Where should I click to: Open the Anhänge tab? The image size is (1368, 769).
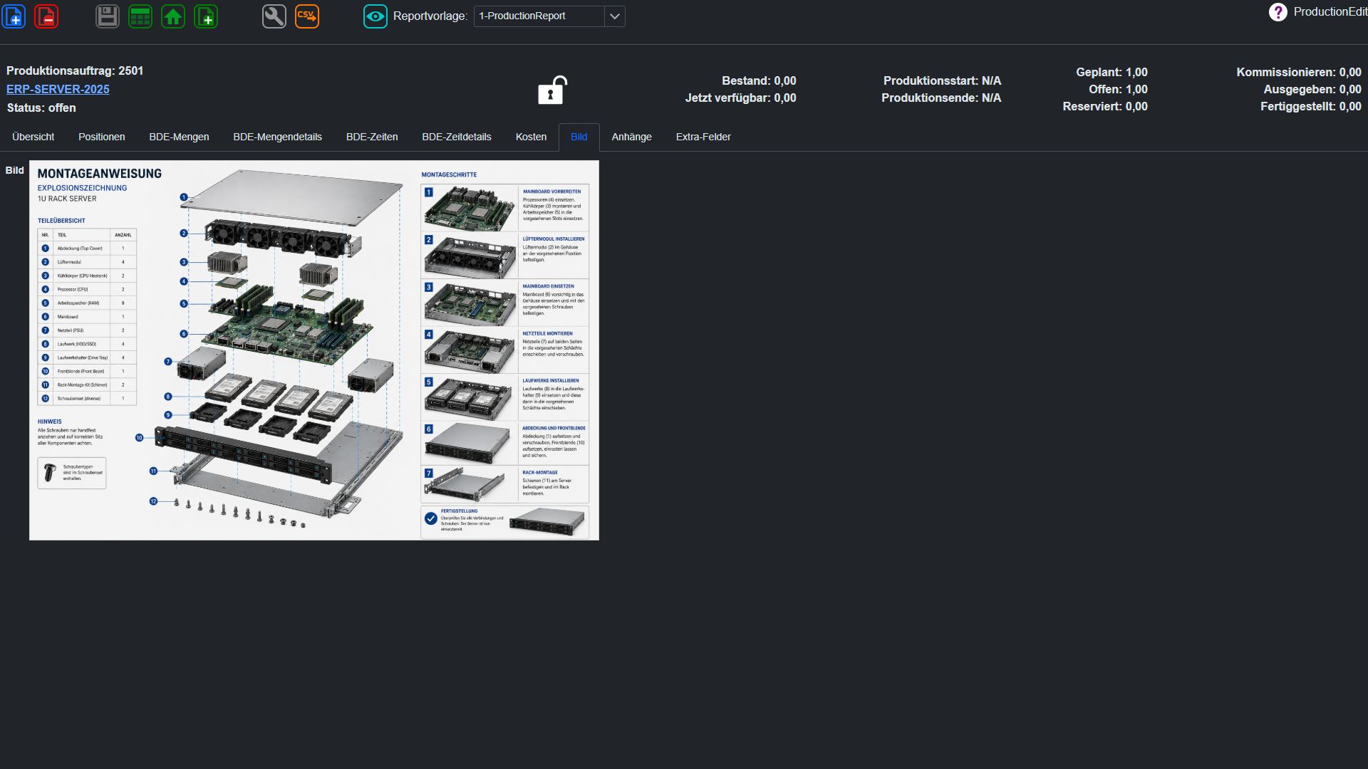(x=632, y=137)
